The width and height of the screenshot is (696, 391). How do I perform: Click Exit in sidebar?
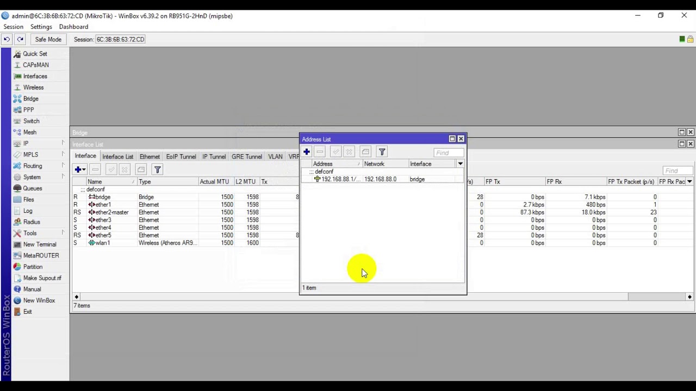tap(27, 312)
